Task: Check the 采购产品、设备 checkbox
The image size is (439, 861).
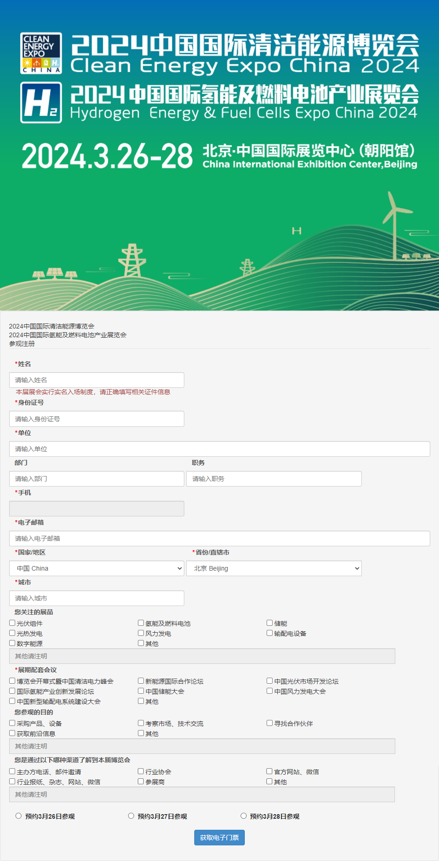Action: (x=12, y=723)
